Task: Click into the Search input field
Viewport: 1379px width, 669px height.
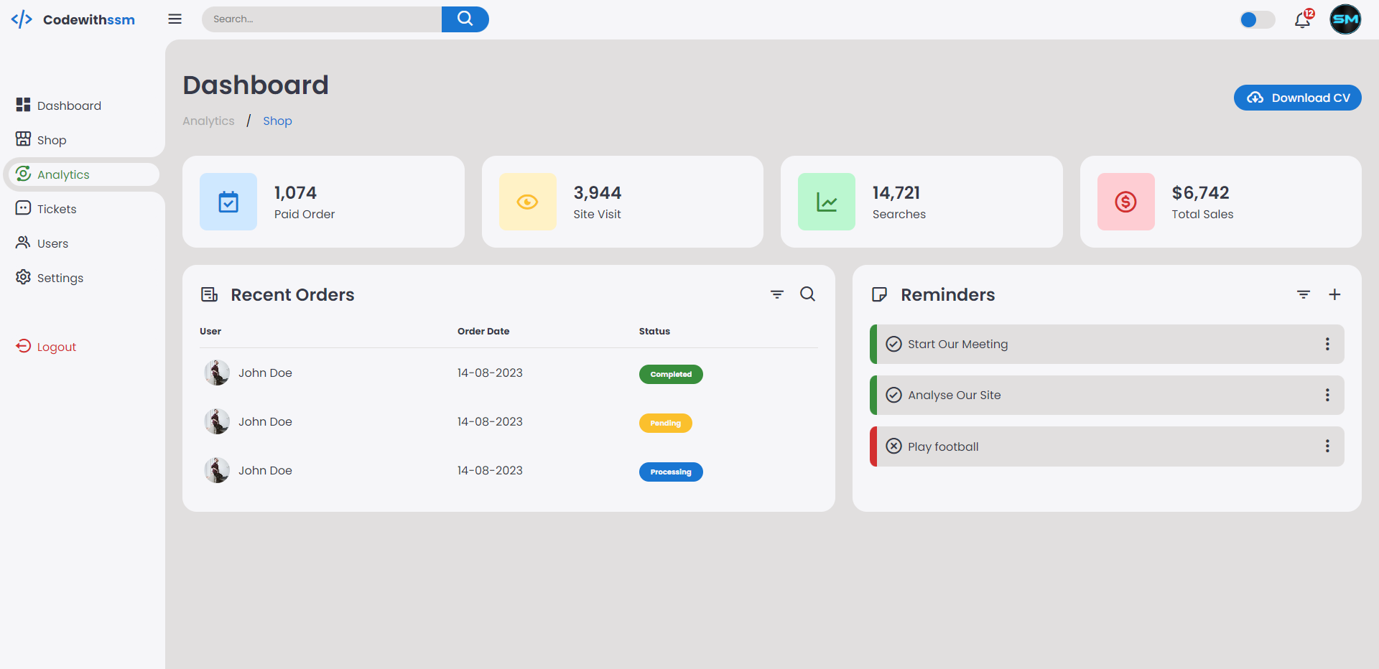Action: pos(322,19)
